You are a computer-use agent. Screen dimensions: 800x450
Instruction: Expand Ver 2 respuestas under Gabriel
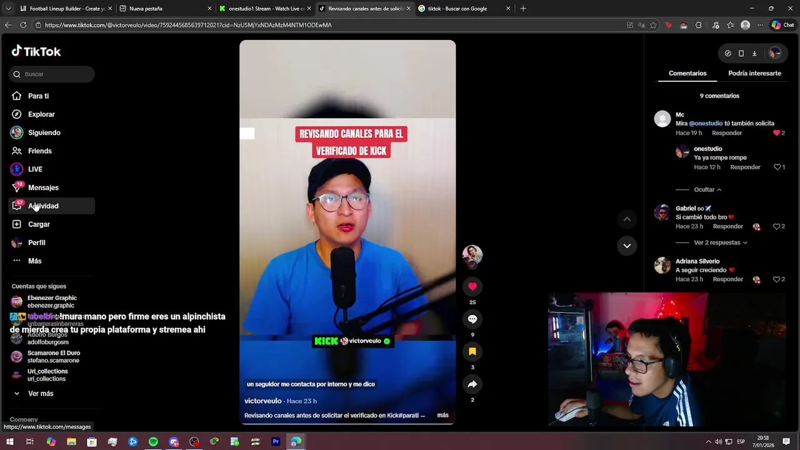coord(721,242)
